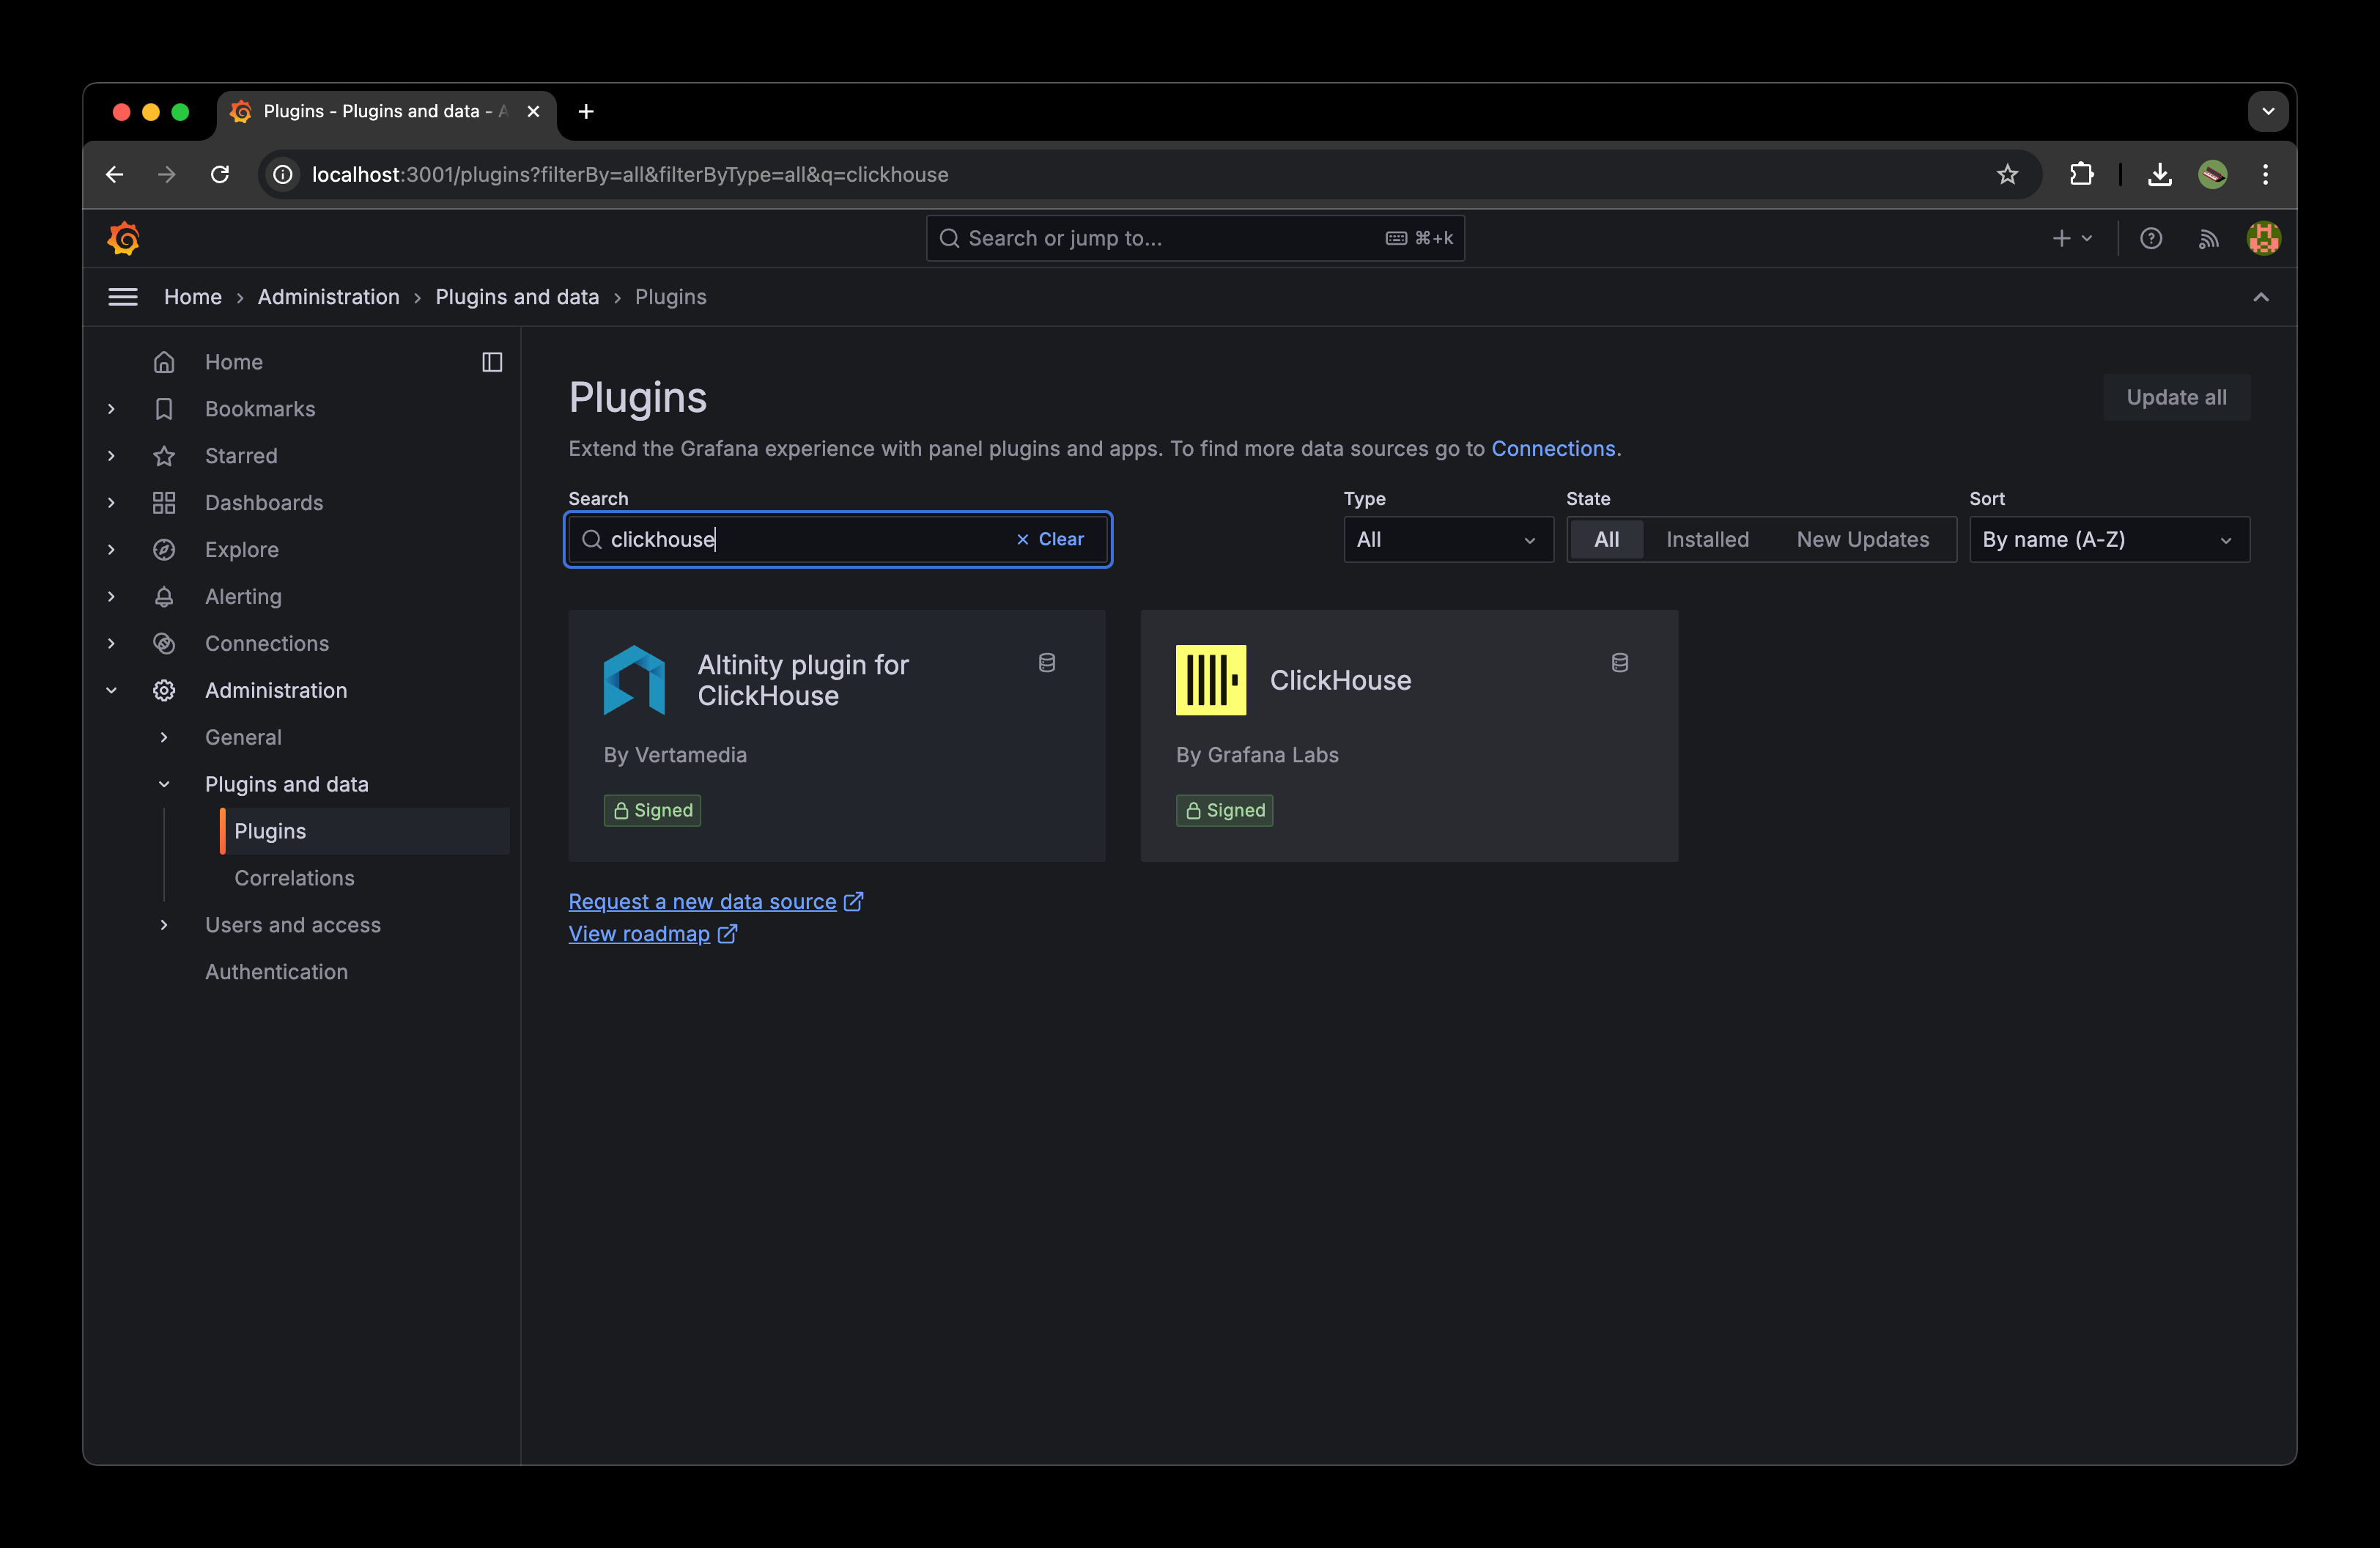Click the Update all button
Viewport: 2380px width, 1548px height.
[x=2176, y=397]
